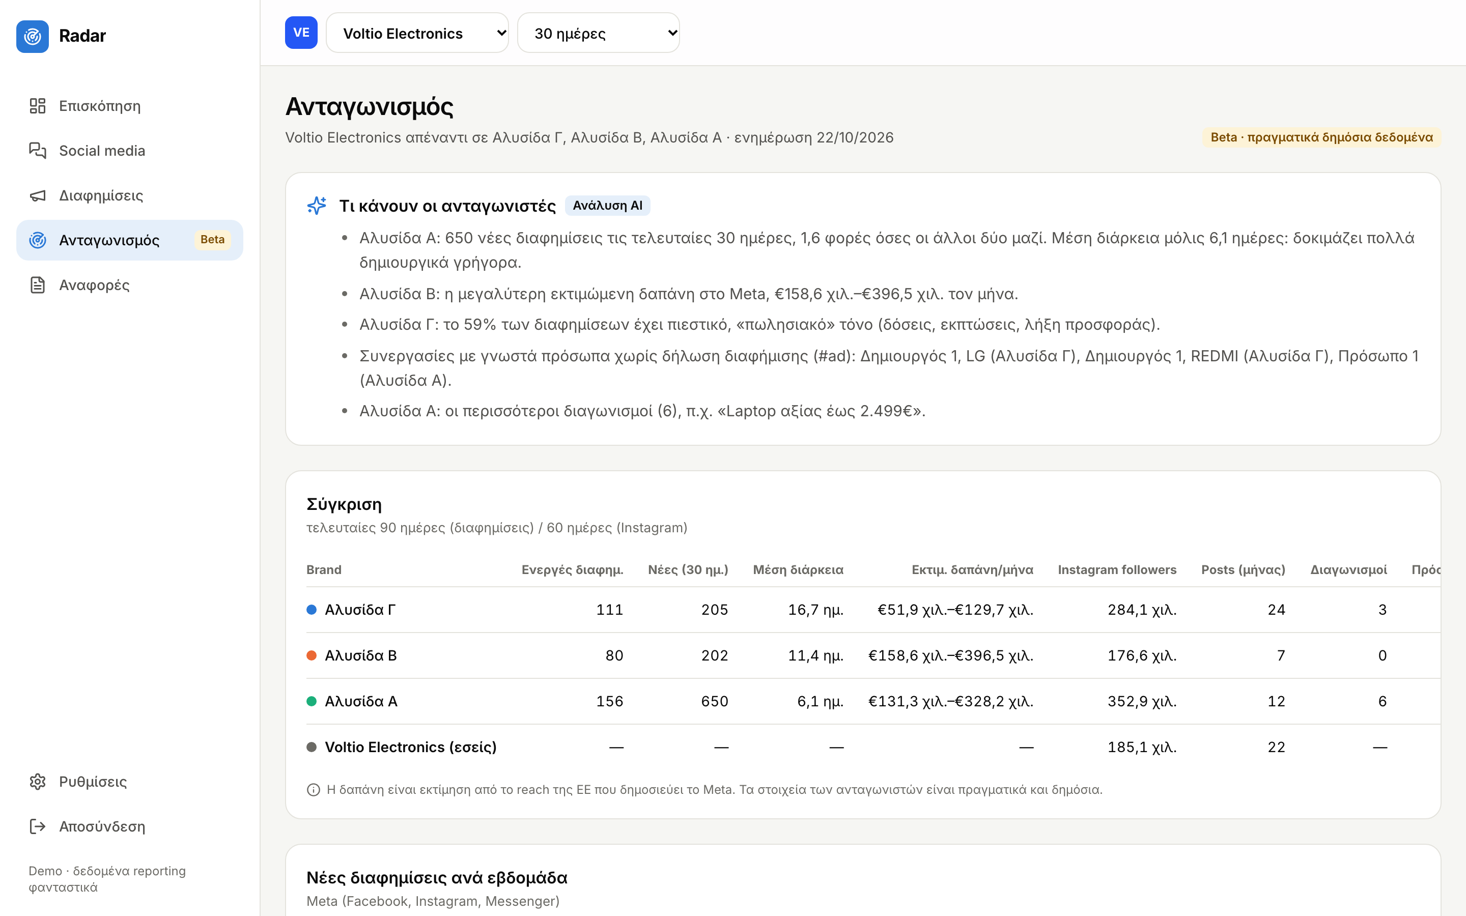Open the Social media section
The image size is (1466, 916).
tap(130, 151)
